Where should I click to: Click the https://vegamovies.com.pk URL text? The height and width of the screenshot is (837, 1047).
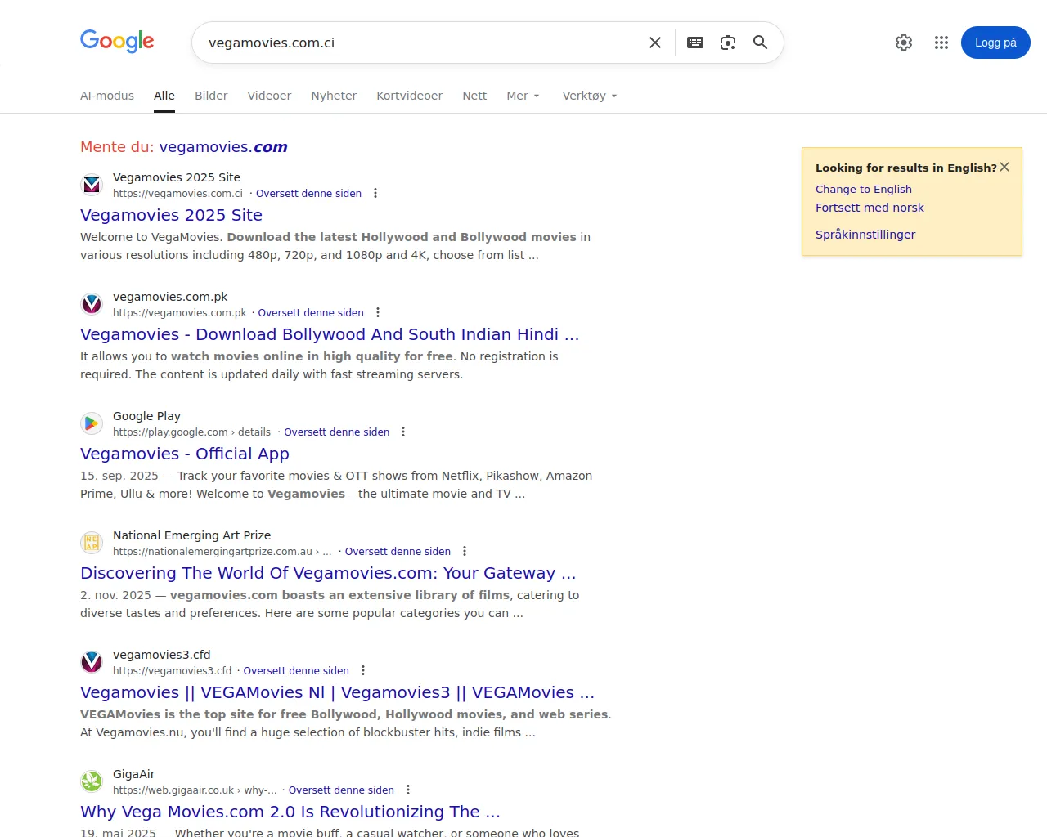179,313
